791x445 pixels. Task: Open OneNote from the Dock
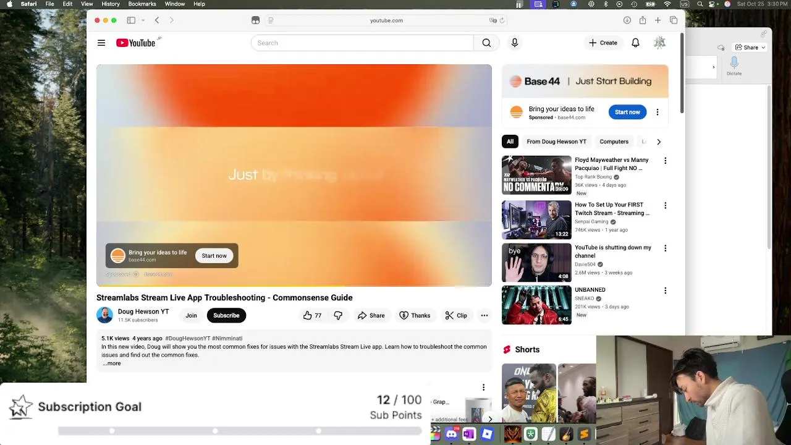tap(469, 434)
